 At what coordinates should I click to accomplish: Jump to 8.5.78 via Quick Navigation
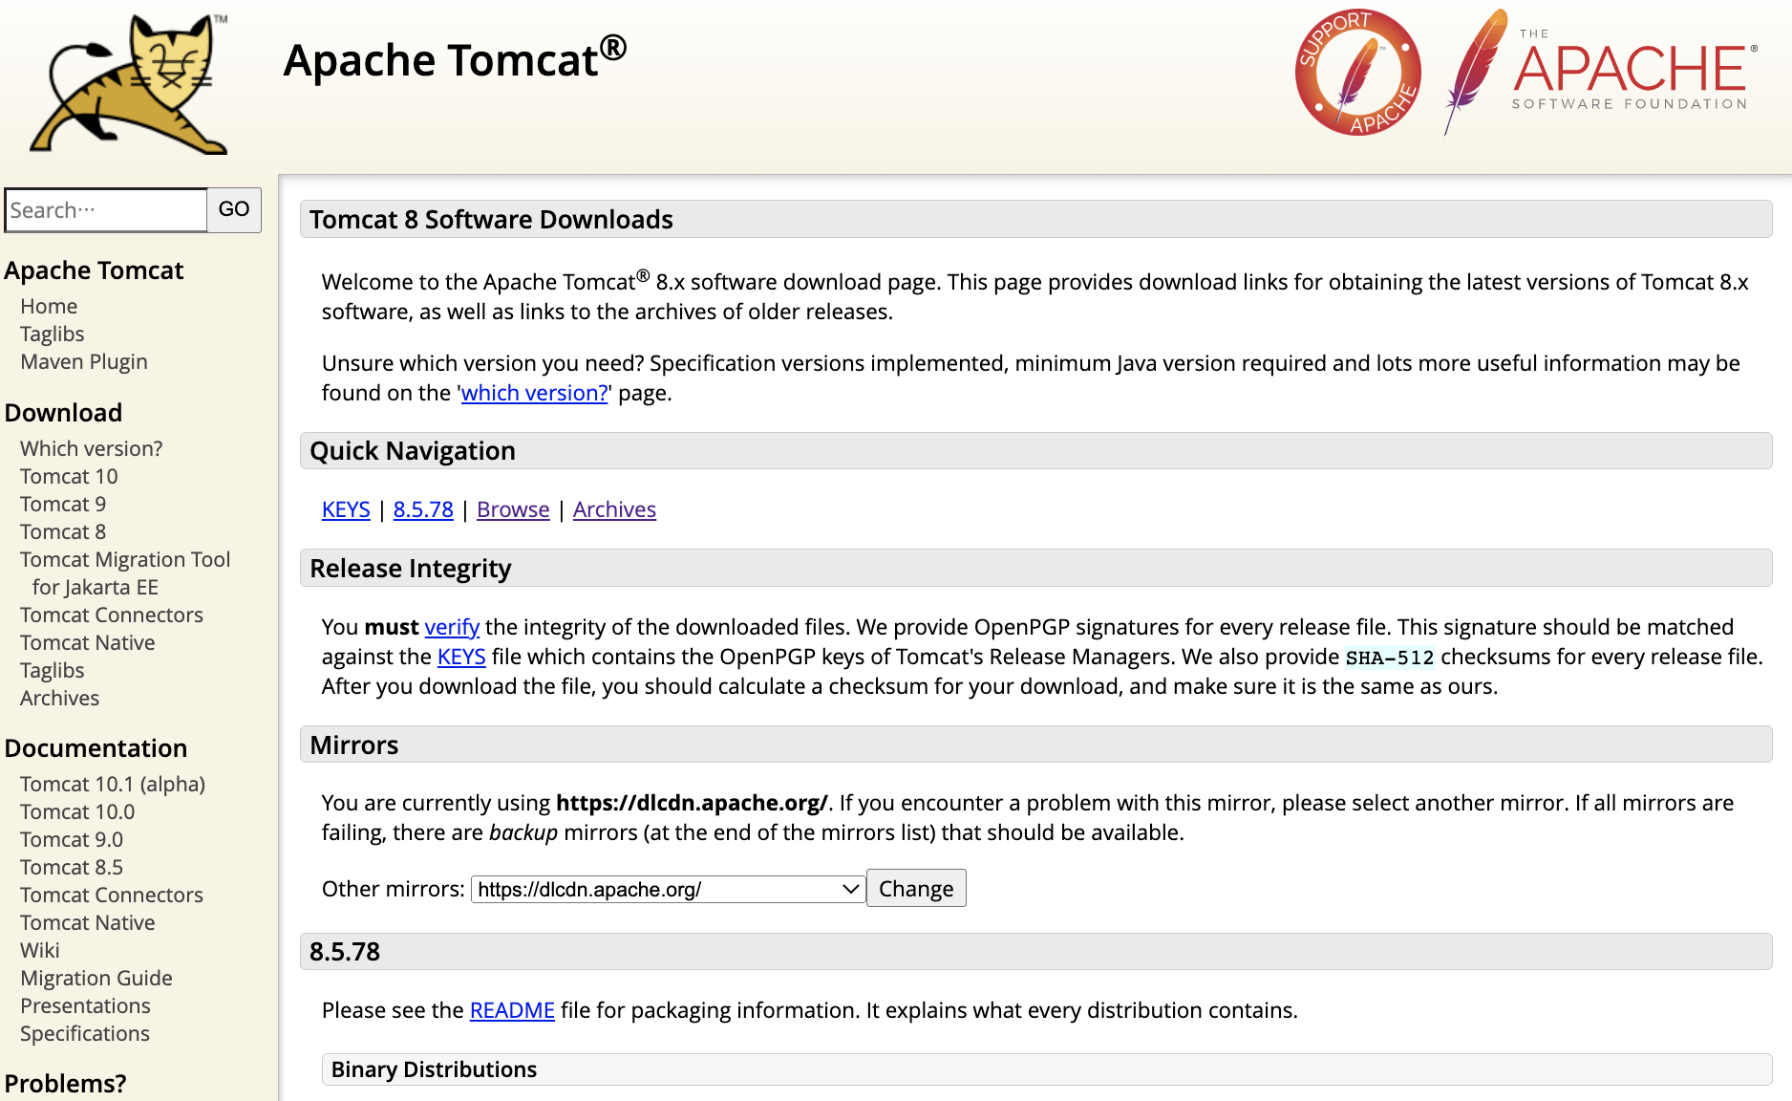(423, 509)
